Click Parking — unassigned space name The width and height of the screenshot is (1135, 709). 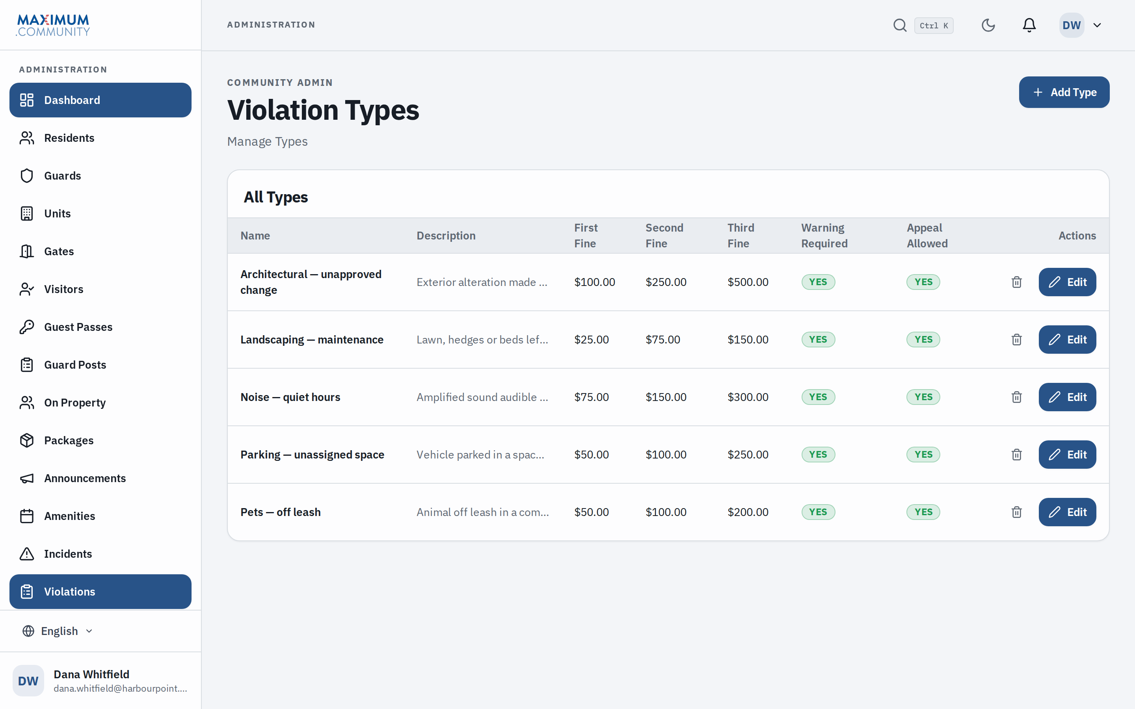[x=313, y=455]
